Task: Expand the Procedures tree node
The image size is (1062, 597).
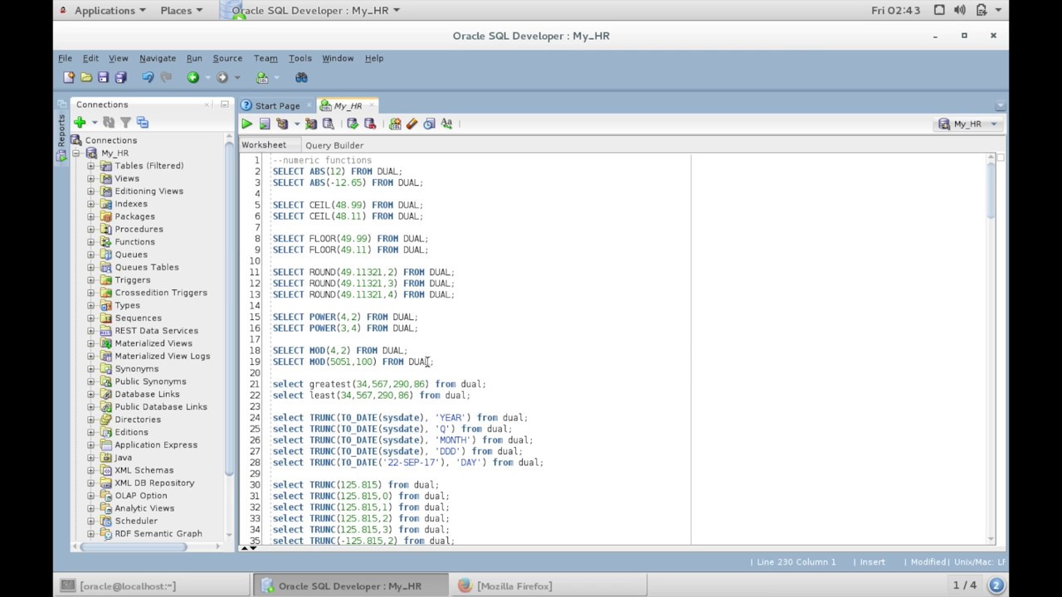Action: click(91, 229)
